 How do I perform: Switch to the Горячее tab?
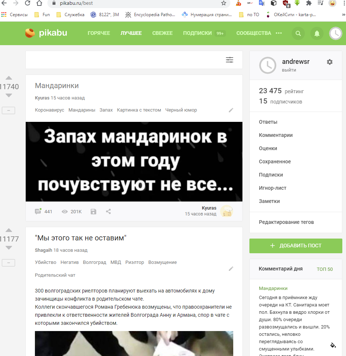pos(99,33)
